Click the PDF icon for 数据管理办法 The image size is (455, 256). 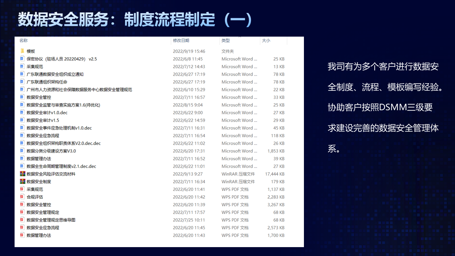pyautogui.click(x=22, y=235)
